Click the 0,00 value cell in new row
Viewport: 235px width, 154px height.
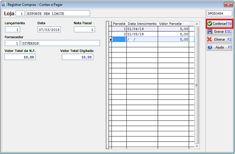[x=173, y=39]
